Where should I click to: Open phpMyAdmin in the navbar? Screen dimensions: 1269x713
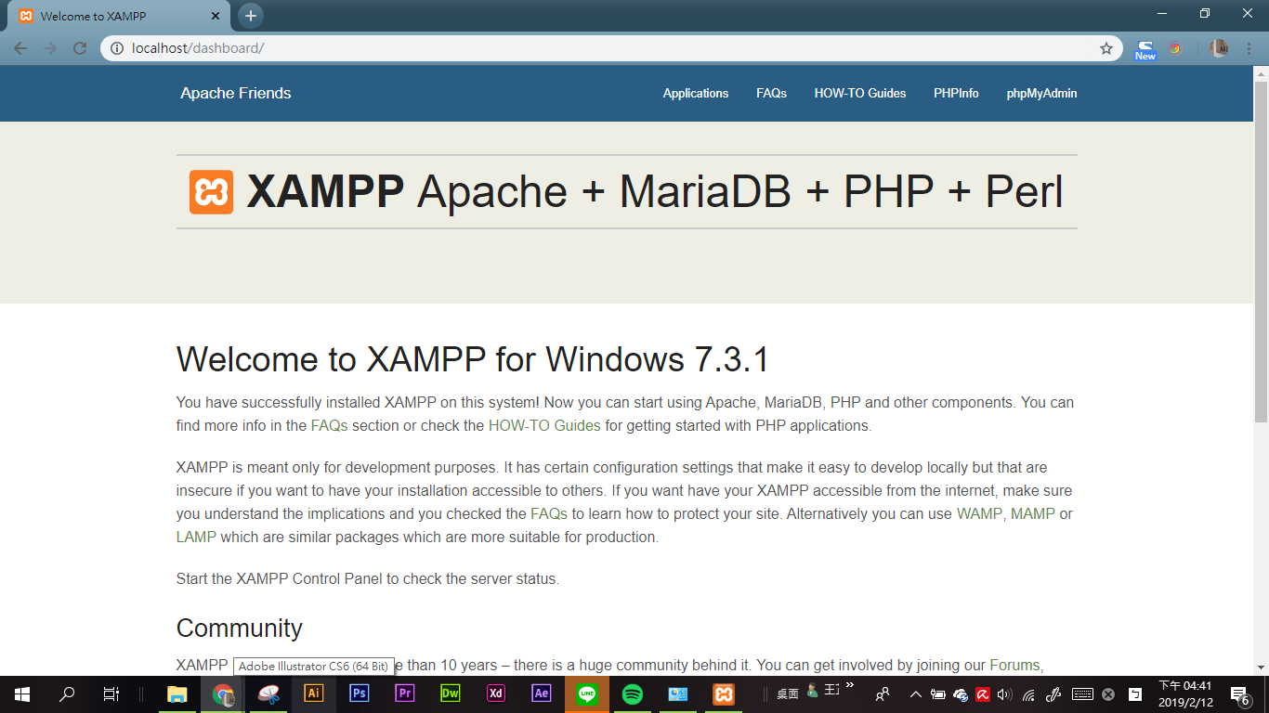[x=1041, y=93]
